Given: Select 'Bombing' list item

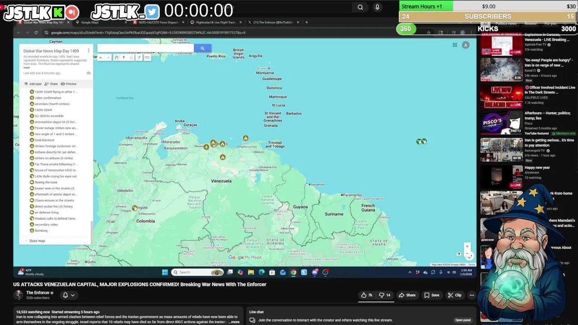Looking at the screenshot, I should click(x=41, y=231).
